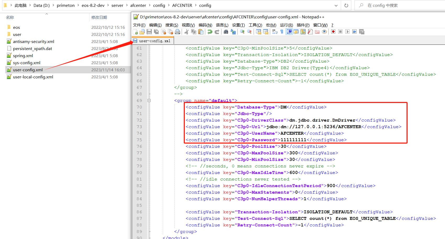The width and height of the screenshot is (445, 239).
Task: Start macro recording with the red dot
Action: 333,32
